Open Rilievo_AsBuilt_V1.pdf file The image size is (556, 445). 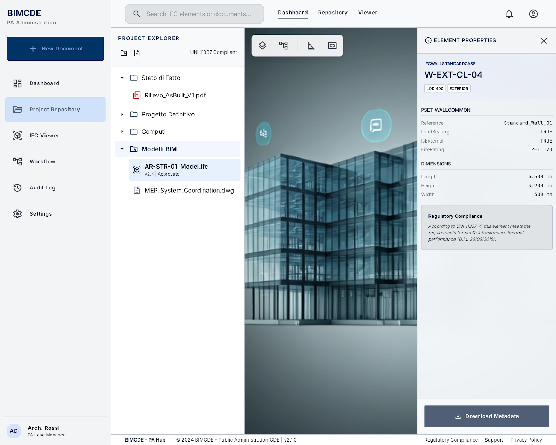185,95
